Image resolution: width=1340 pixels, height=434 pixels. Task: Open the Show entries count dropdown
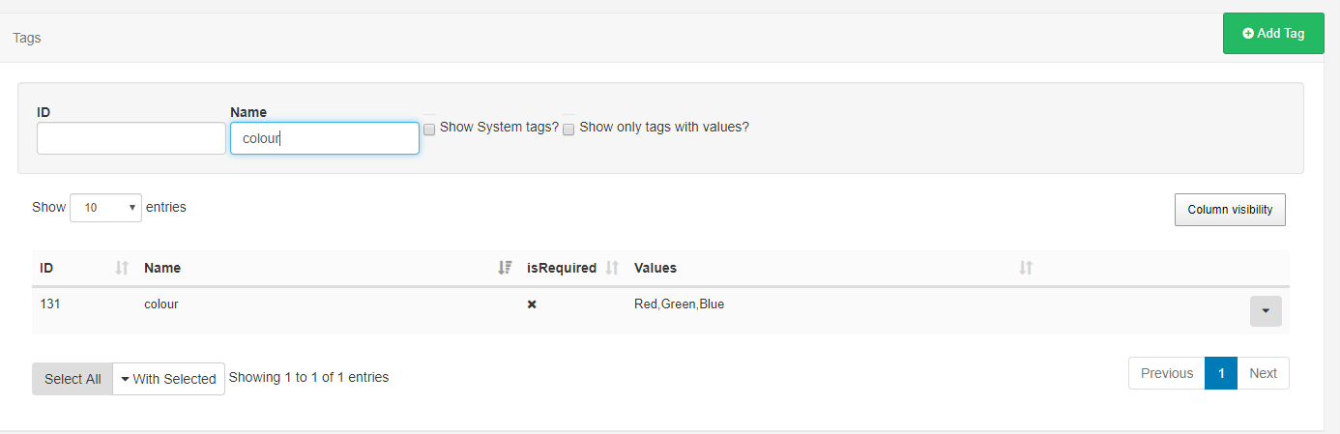coord(106,208)
